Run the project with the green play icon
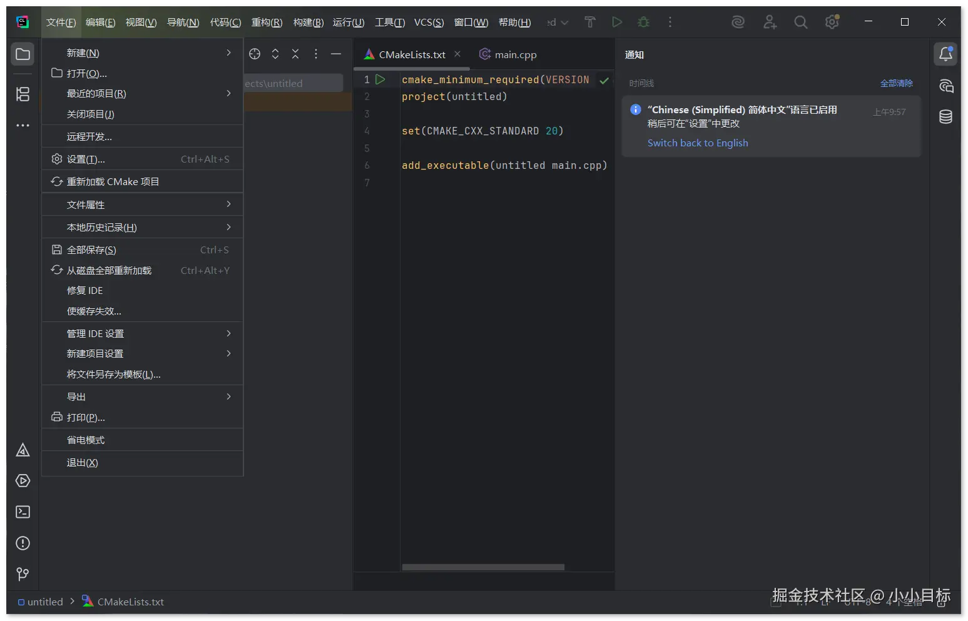 617,23
